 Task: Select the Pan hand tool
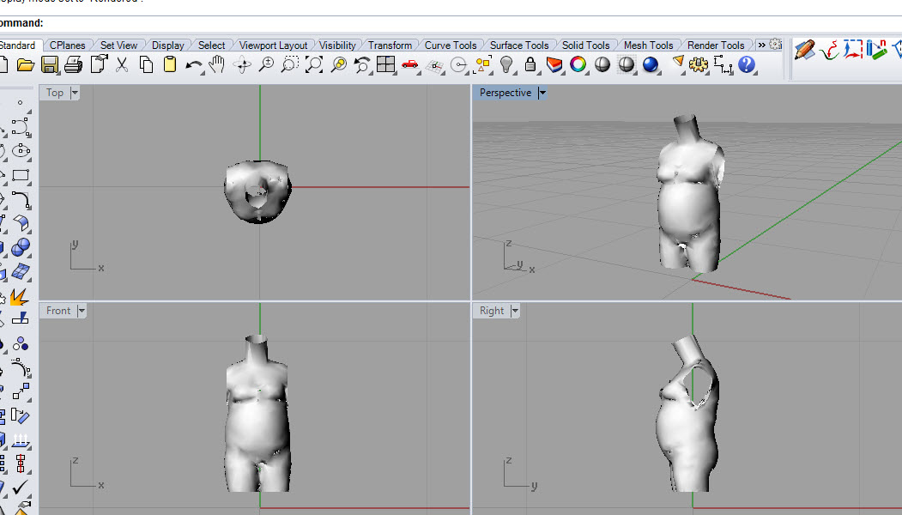coord(217,64)
